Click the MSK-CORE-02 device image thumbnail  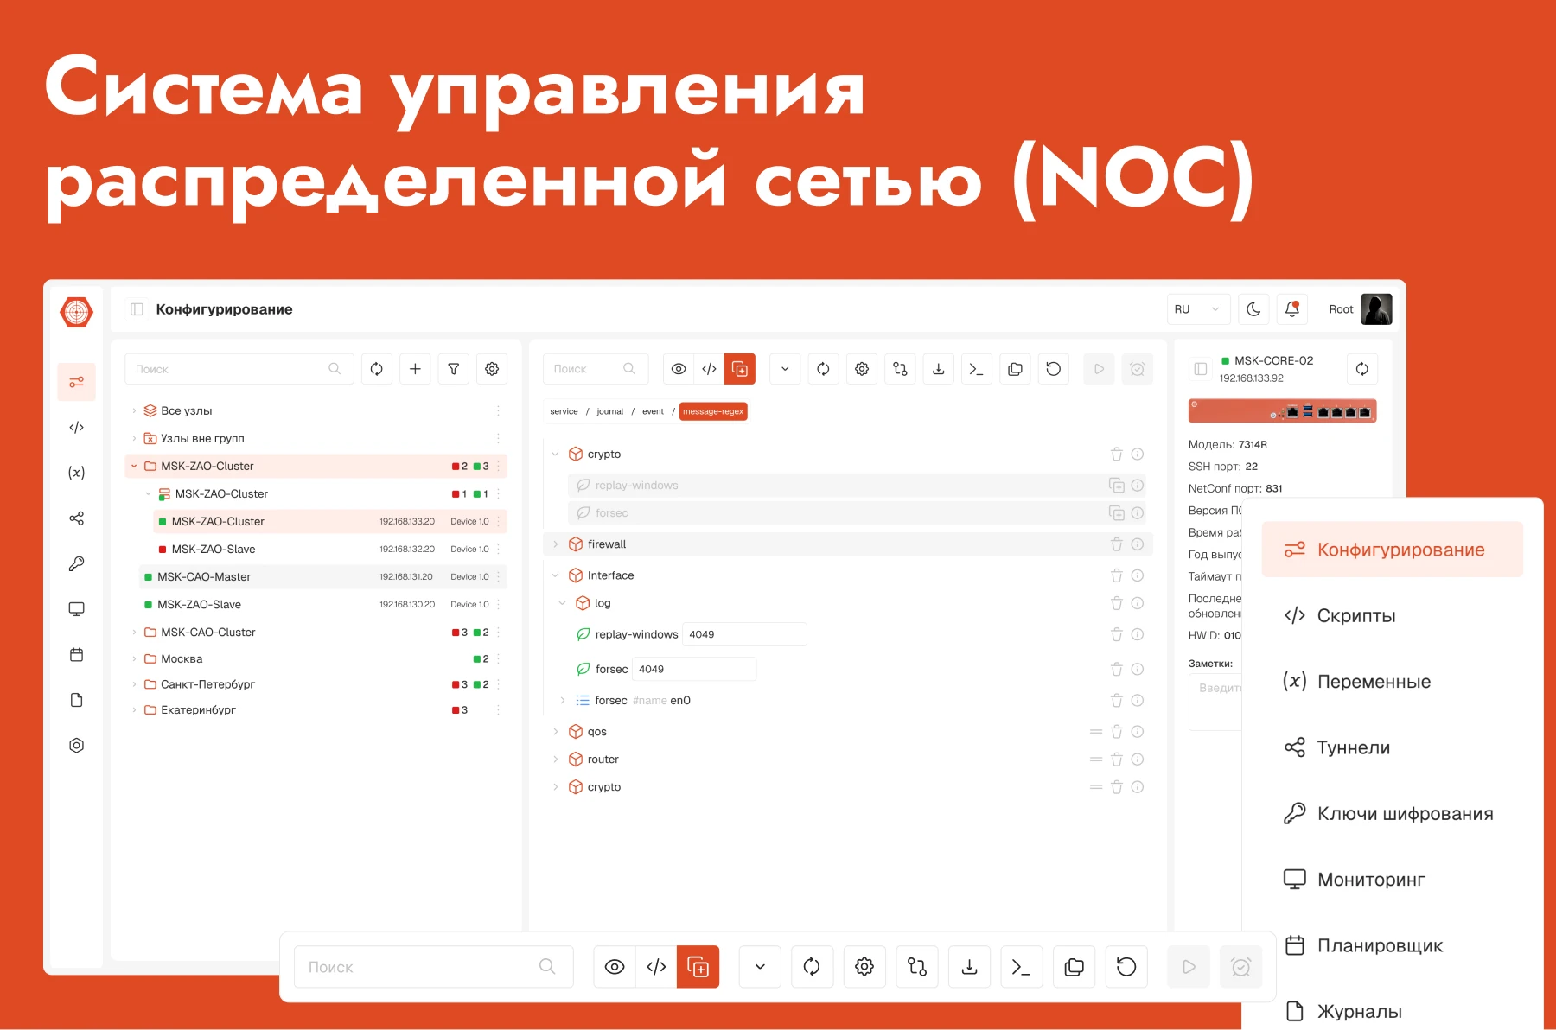click(1282, 411)
